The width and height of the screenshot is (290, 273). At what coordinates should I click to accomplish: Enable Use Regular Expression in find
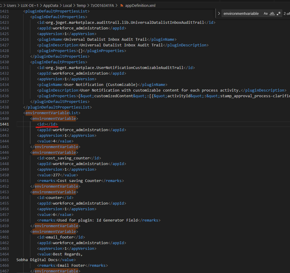(278, 13)
